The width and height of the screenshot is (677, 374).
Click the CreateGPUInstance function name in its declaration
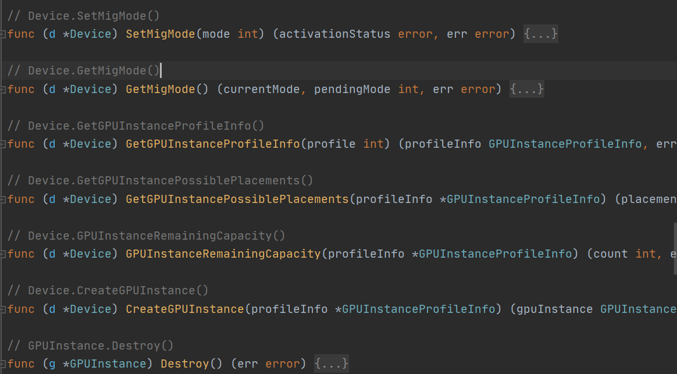point(185,309)
